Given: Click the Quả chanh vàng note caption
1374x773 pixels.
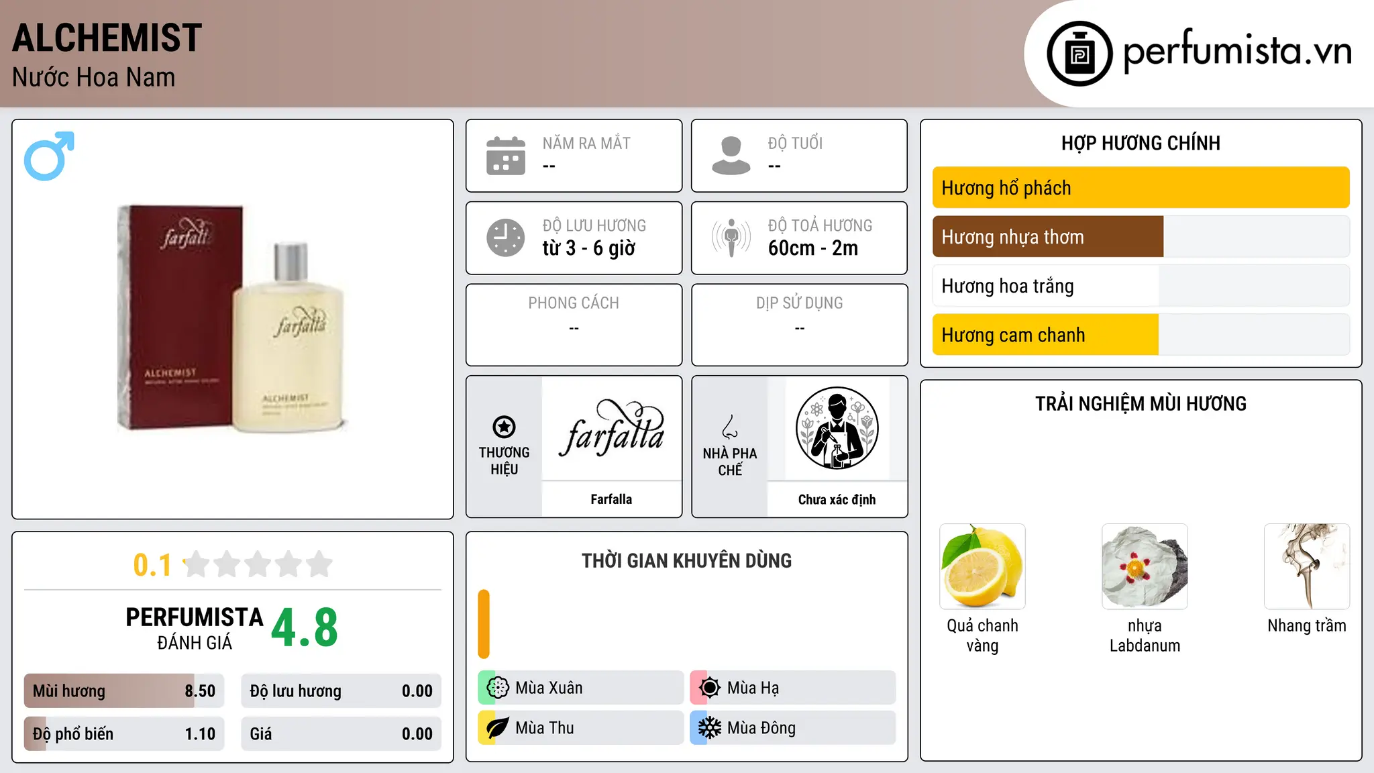Looking at the screenshot, I should click(x=982, y=635).
